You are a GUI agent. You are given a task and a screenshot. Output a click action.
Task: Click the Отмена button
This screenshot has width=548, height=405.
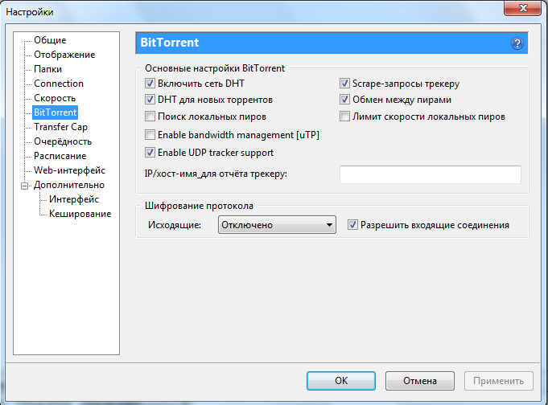point(419,380)
